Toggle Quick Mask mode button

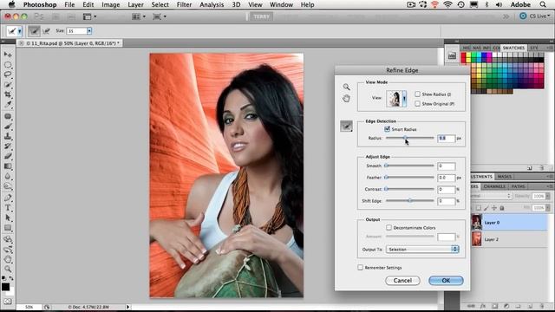[8, 302]
